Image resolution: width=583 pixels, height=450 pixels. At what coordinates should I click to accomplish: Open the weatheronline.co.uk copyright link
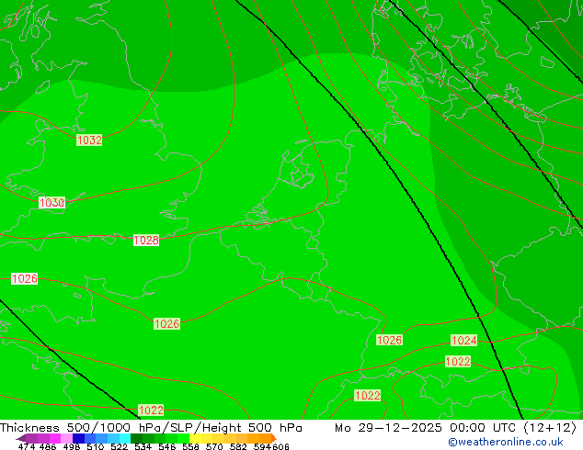coord(506,442)
